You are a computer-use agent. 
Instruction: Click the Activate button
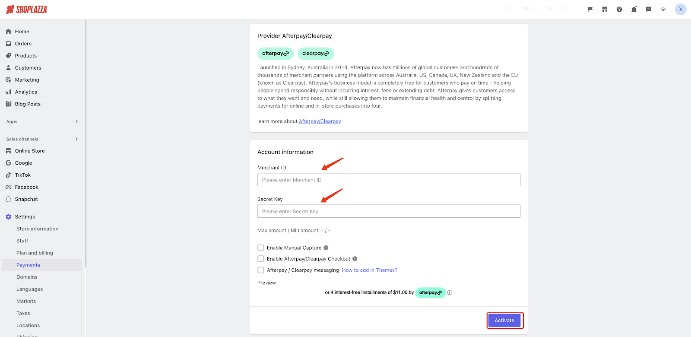[504, 321]
